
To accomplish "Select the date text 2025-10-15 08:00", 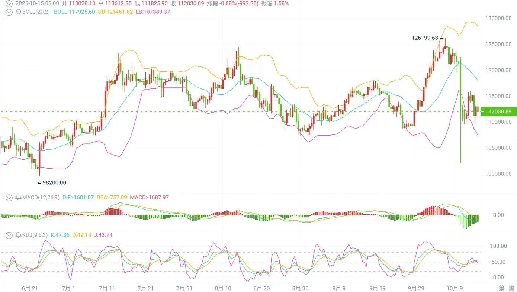I will (38, 3).
